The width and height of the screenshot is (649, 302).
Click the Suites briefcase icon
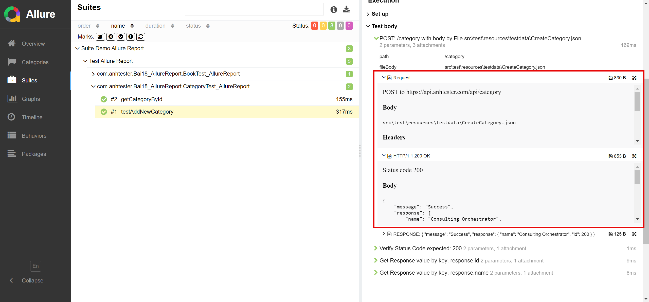(12, 80)
